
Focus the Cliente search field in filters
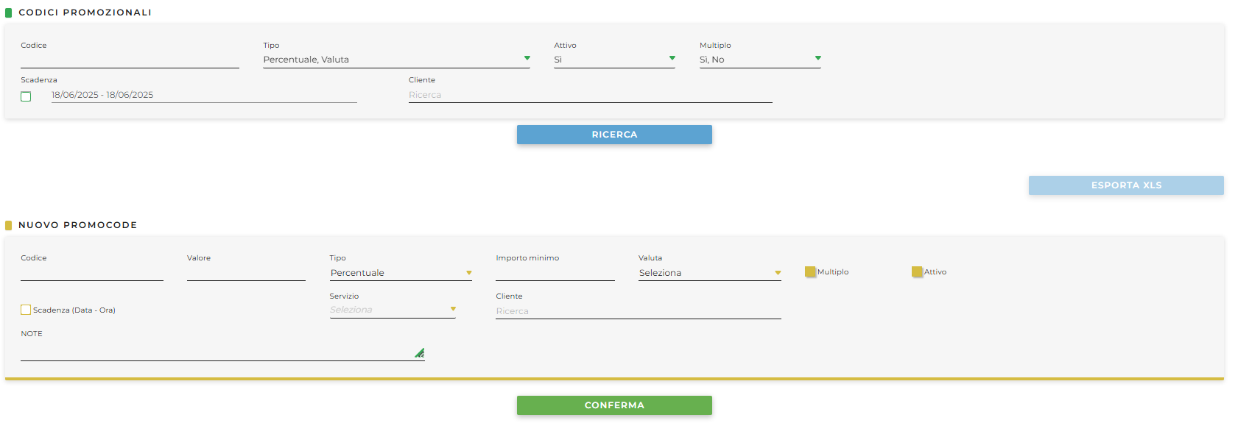pos(590,95)
